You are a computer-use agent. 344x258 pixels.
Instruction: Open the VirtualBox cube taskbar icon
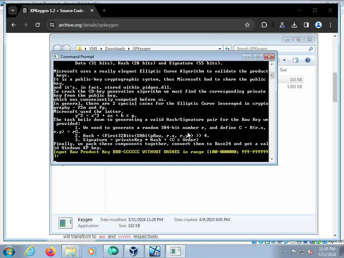[x=133, y=251]
